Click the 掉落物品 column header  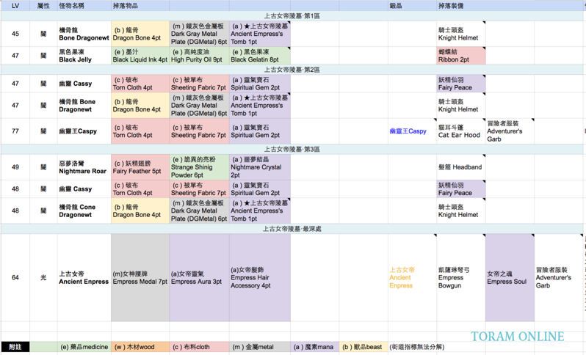[x=140, y=6]
